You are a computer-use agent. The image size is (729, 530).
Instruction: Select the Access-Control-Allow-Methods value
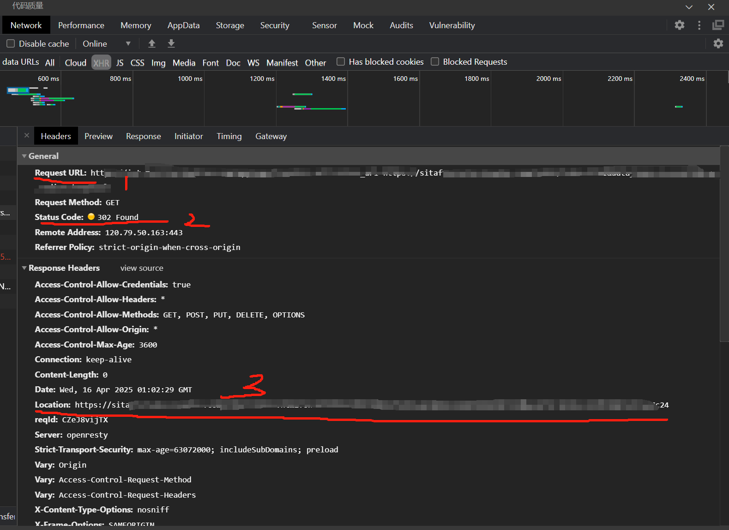[234, 315]
